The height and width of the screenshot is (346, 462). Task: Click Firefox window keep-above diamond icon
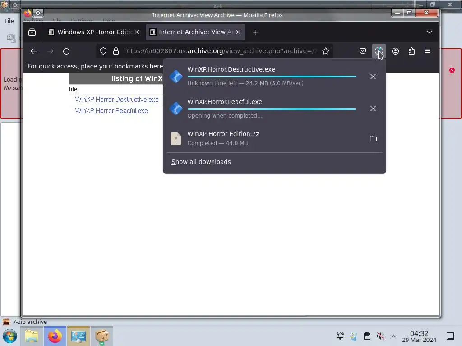click(38, 13)
